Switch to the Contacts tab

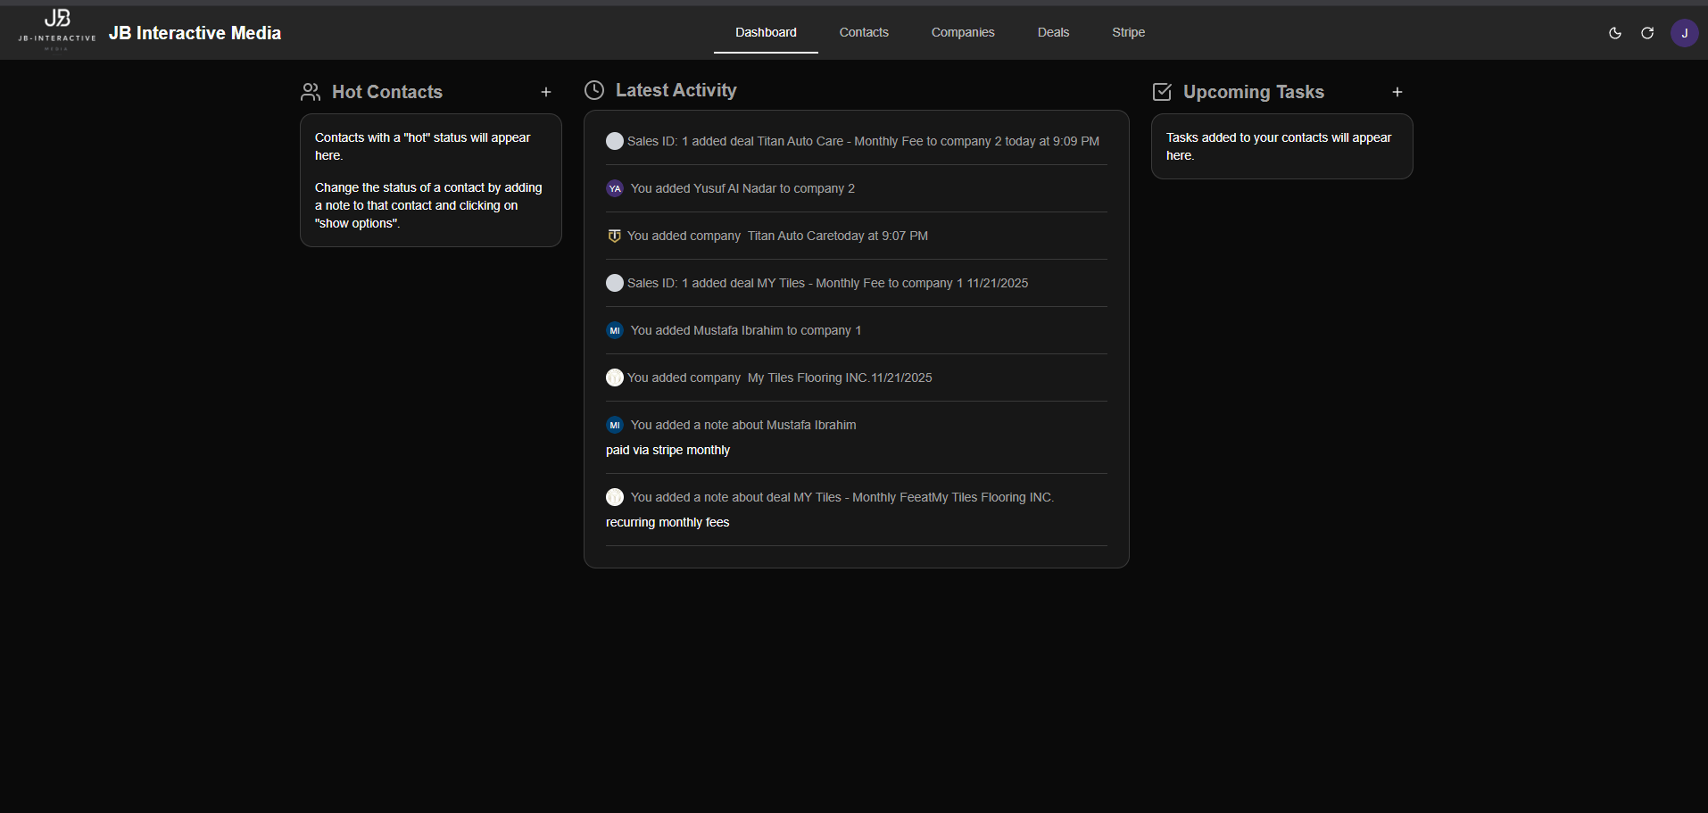tap(863, 32)
